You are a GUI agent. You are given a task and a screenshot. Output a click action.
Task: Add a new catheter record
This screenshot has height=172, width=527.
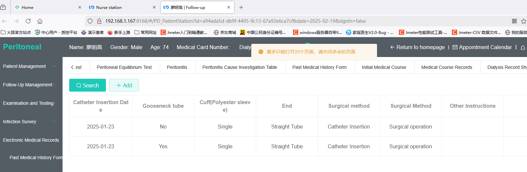124,85
